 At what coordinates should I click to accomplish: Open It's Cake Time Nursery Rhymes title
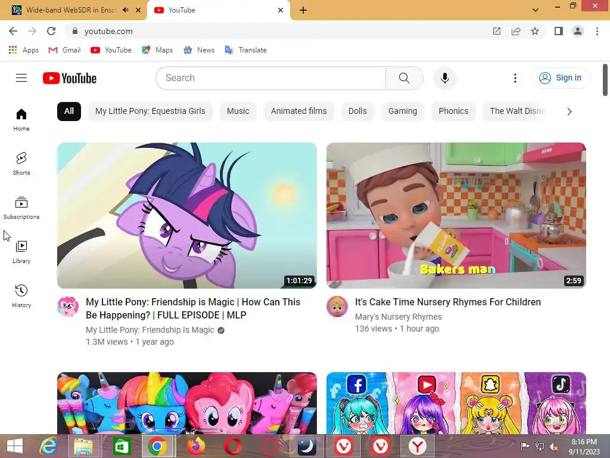[448, 302]
